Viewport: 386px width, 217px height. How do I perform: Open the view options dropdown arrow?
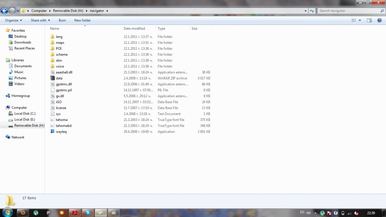click(x=360, y=20)
